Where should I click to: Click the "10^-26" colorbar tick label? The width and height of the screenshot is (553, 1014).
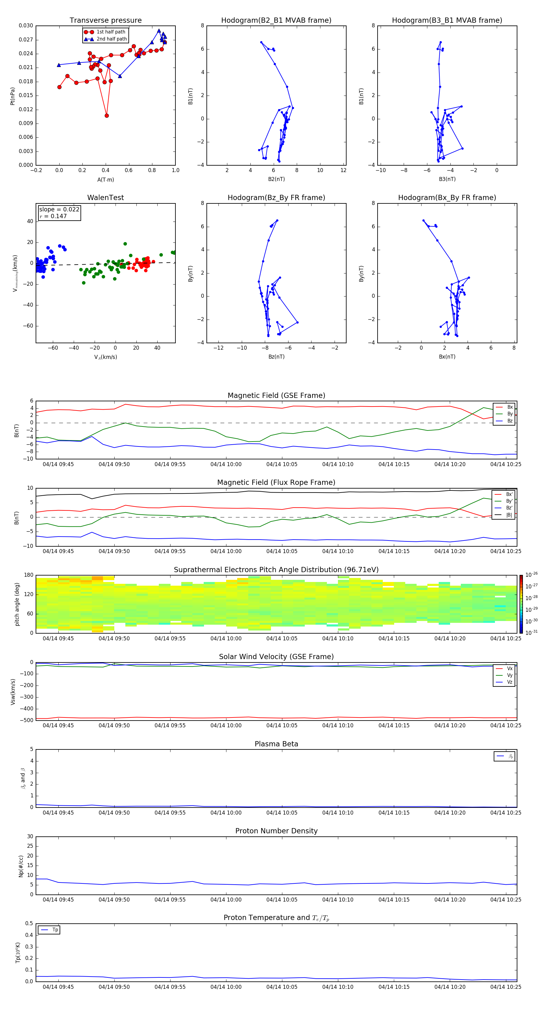pos(531,575)
